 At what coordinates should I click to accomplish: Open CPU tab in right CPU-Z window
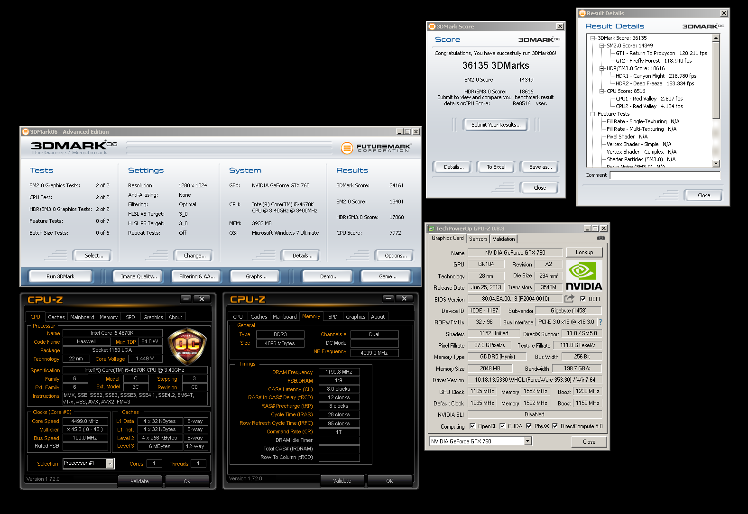click(238, 317)
